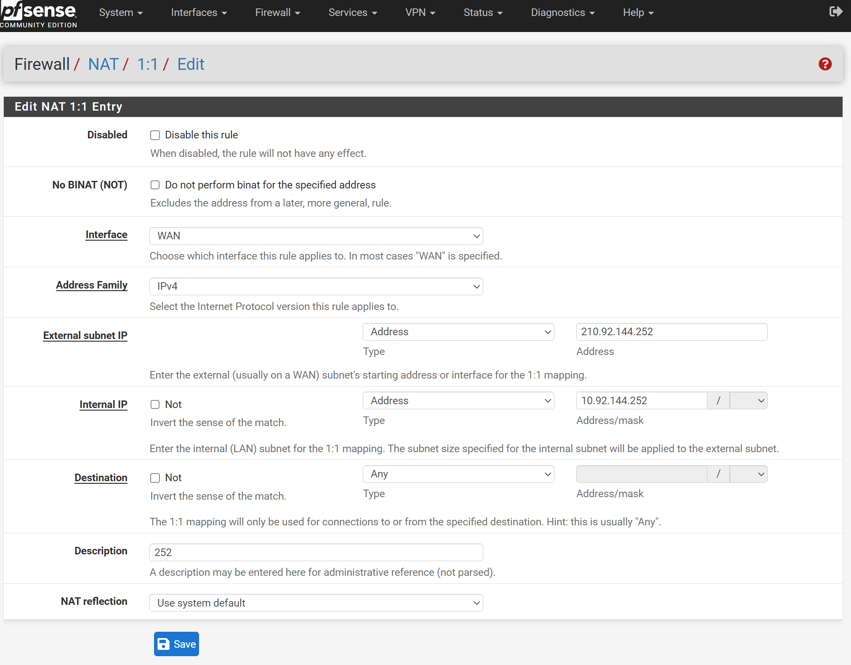The width and height of the screenshot is (851, 665).
Task: Open the red help question mark icon
Action: pos(824,64)
